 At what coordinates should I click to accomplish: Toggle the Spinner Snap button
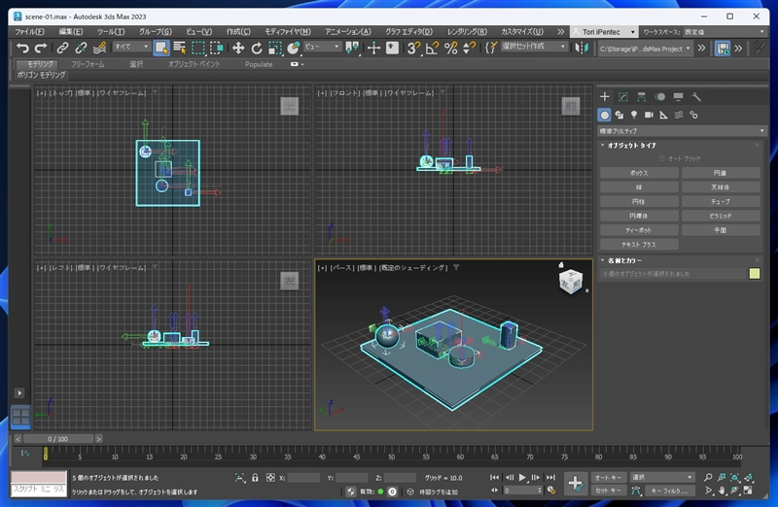[469, 48]
